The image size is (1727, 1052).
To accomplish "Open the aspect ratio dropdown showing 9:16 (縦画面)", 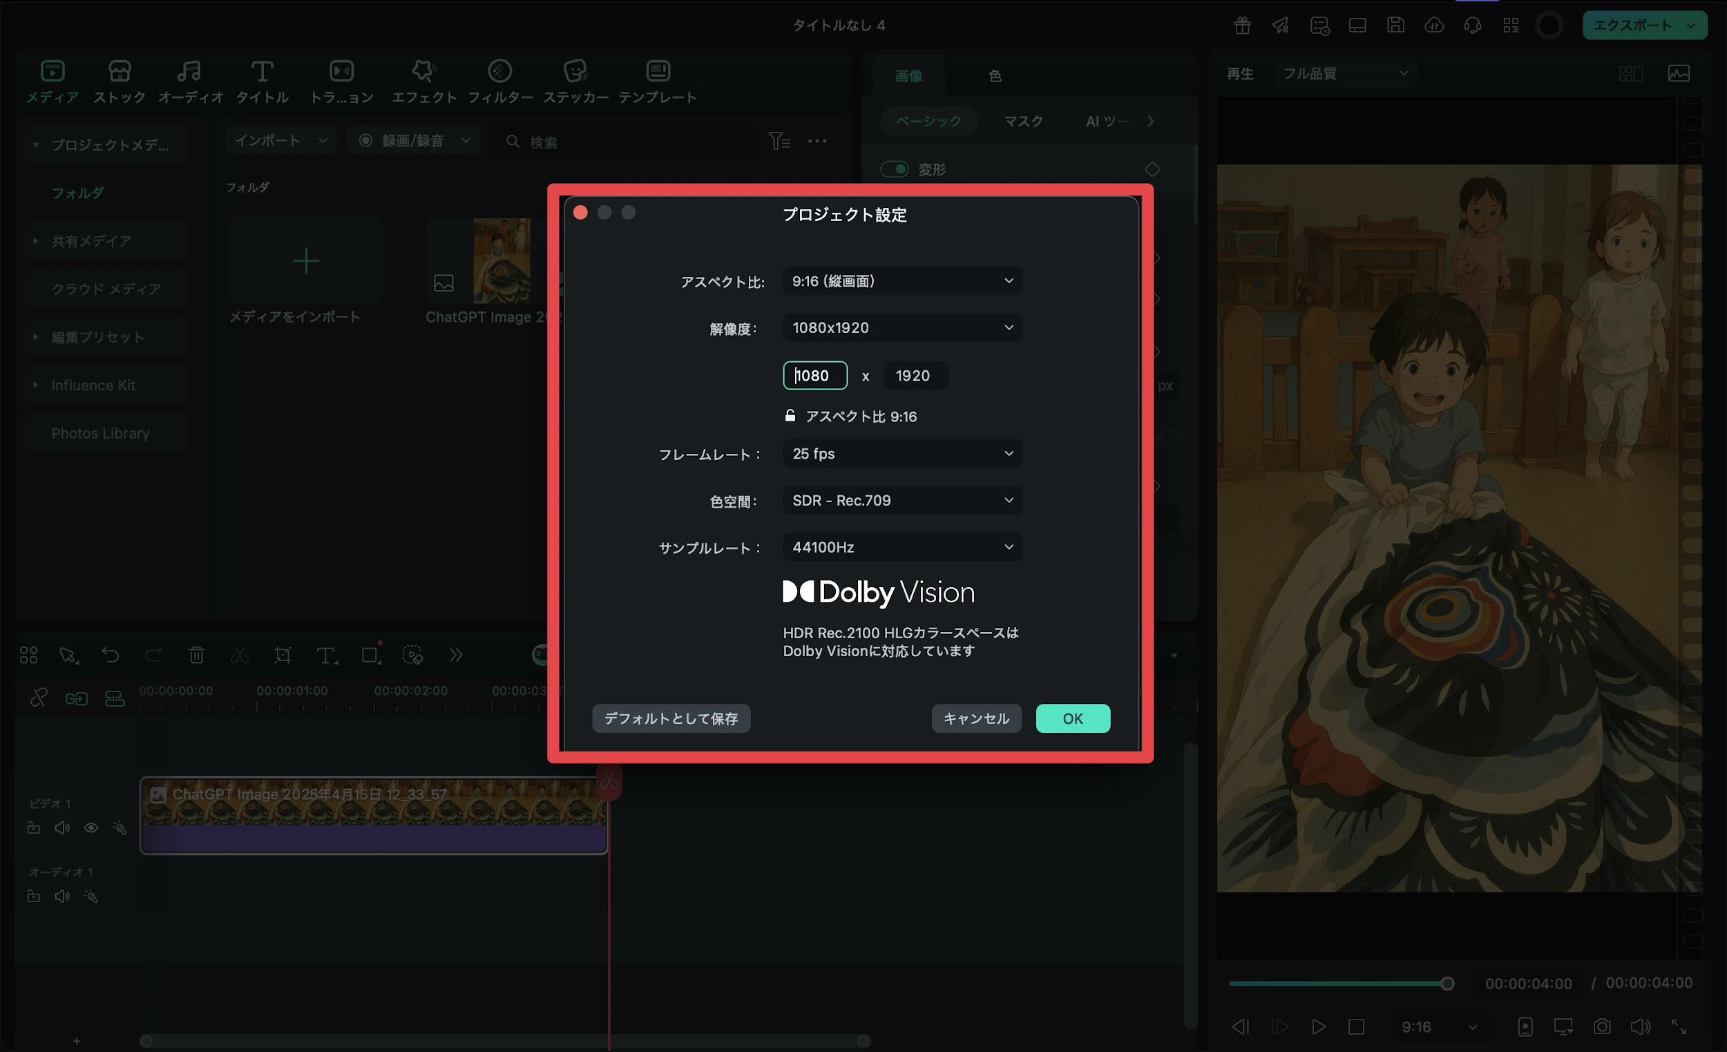I will pyautogui.click(x=902, y=281).
